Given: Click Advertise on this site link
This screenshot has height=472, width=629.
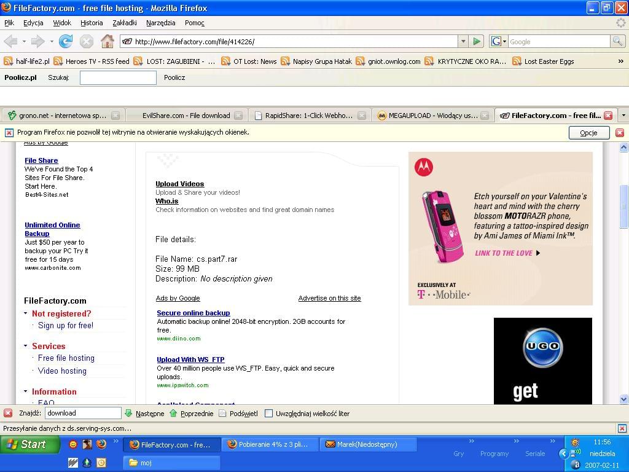Looking at the screenshot, I should pos(330,298).
